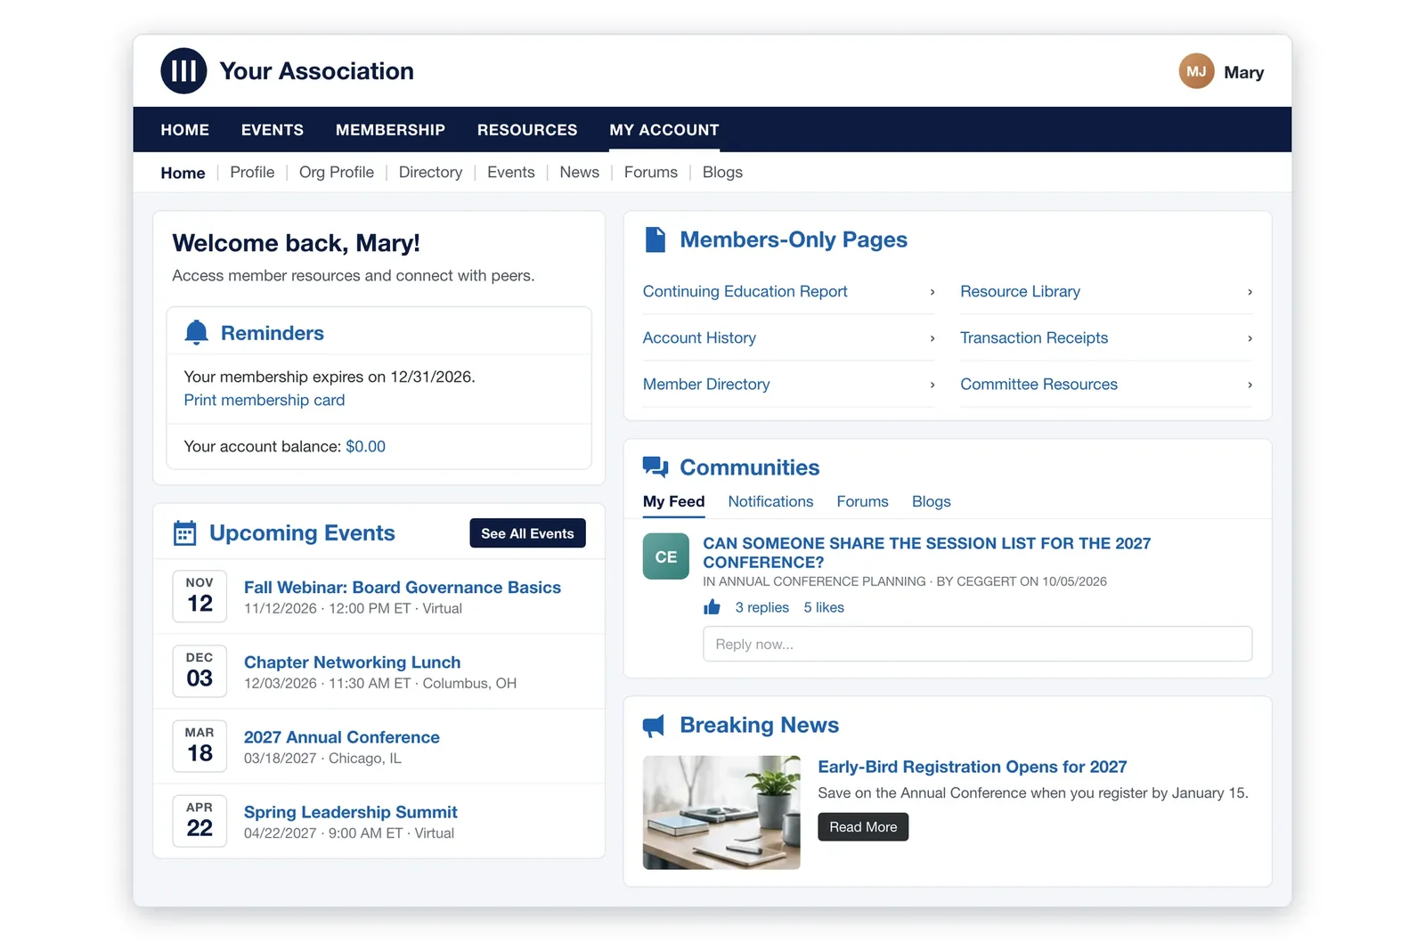Open Directory in sub-navigation

click(x=430, y=172)
